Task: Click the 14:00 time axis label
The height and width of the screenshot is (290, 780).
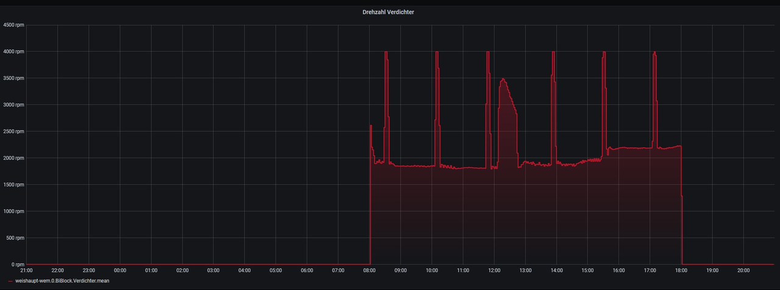Action: point(556,270)
